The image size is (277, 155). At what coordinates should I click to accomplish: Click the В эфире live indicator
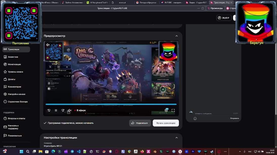[x=80, y=110]
